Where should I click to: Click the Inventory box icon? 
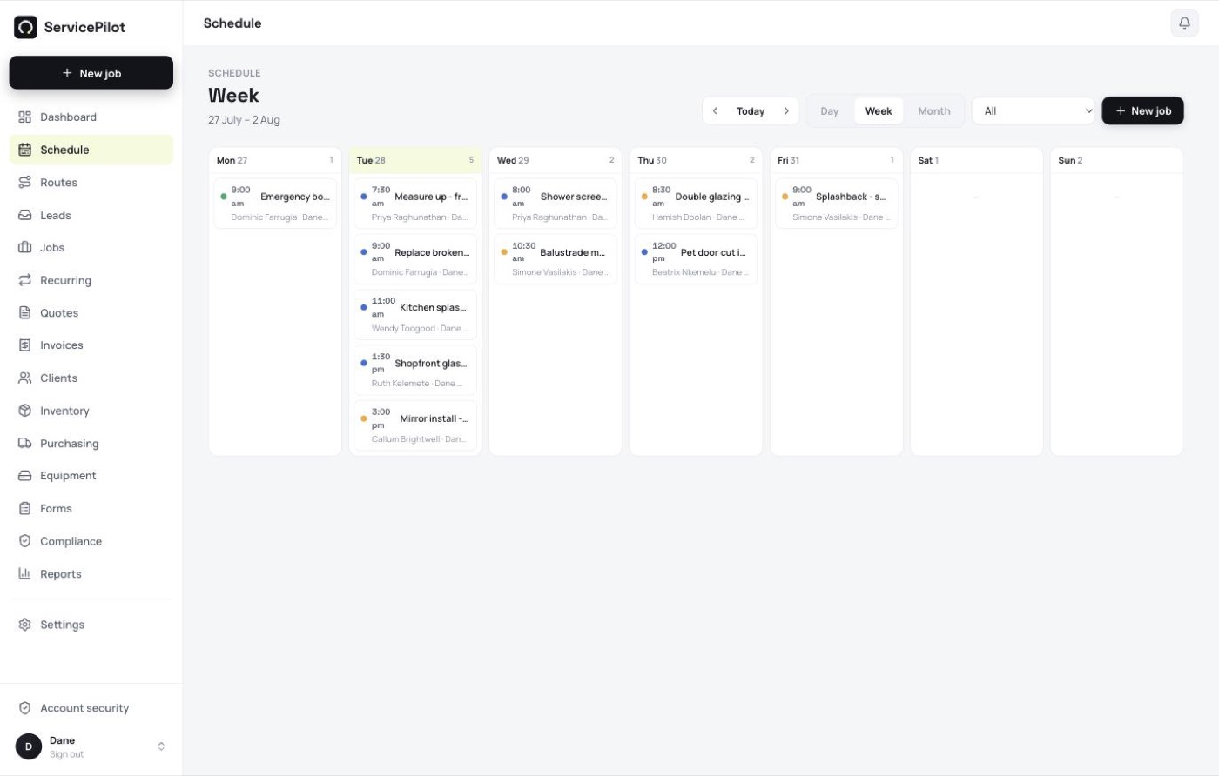tap(24, 411)
